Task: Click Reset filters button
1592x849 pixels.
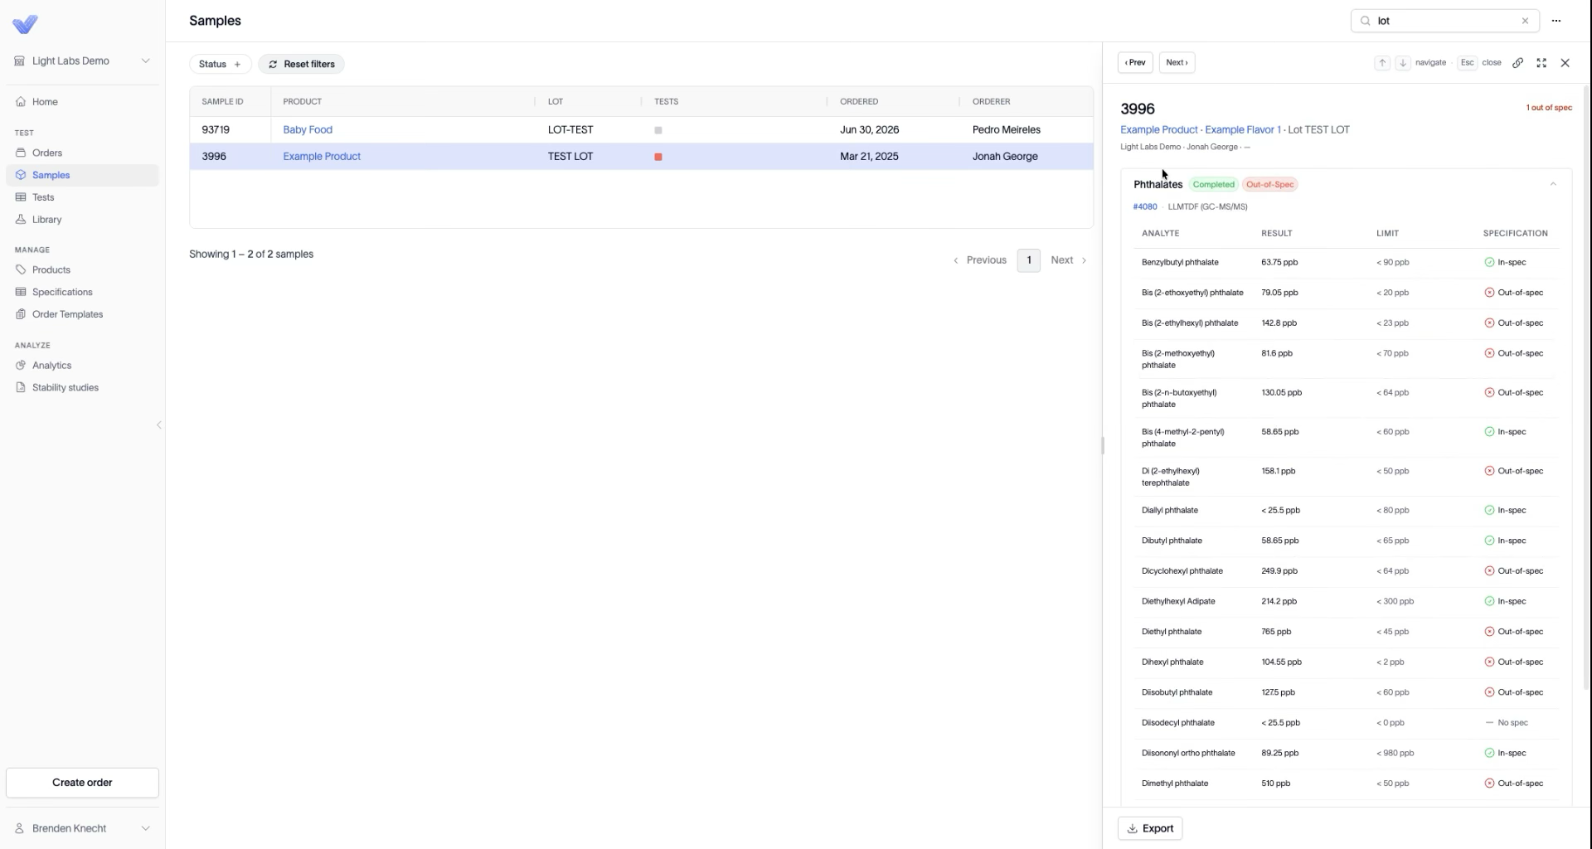Action: point(301,65)
